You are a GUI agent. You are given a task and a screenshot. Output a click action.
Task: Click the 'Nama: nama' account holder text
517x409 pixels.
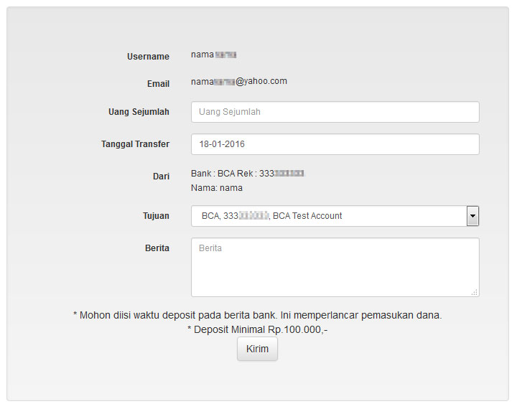pyautogui.click(x=217, y=188)
